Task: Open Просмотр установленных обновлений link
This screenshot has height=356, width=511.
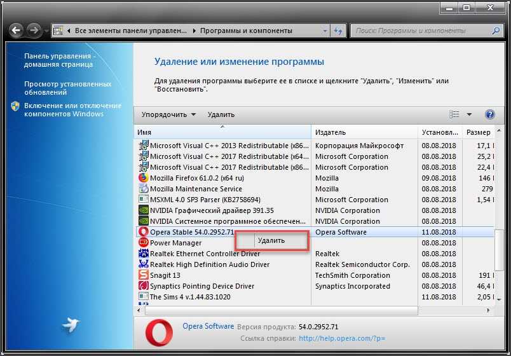Action: (67, 88)
